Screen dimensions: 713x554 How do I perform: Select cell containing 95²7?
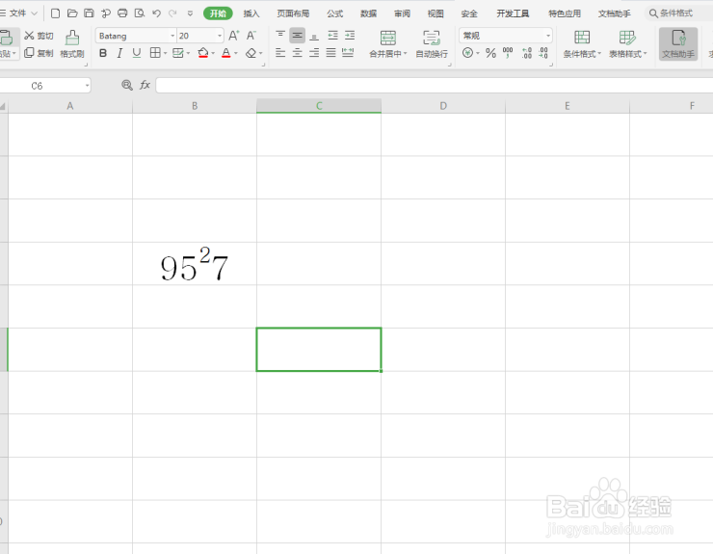tap(195, 264)
